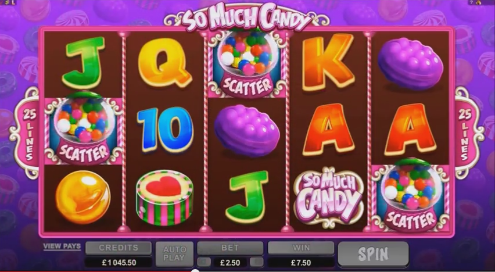Click the So Much Candy wild symbol
495x272 pixels.
point(328,198)
